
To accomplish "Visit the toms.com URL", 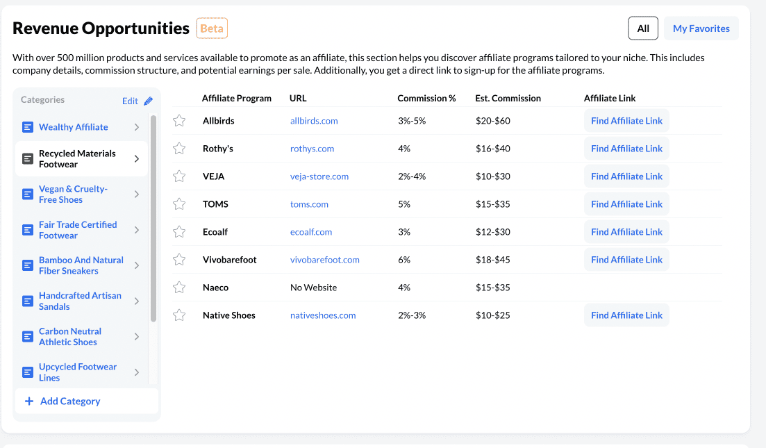I will (x=309, y=204).
